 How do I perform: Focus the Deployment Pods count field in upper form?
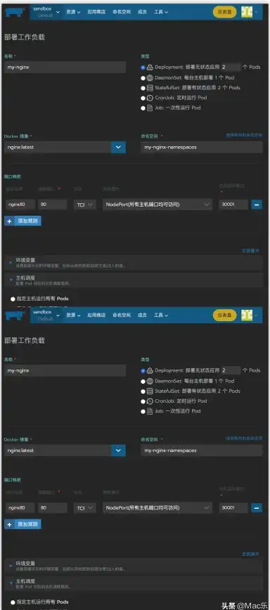[231, 67]
